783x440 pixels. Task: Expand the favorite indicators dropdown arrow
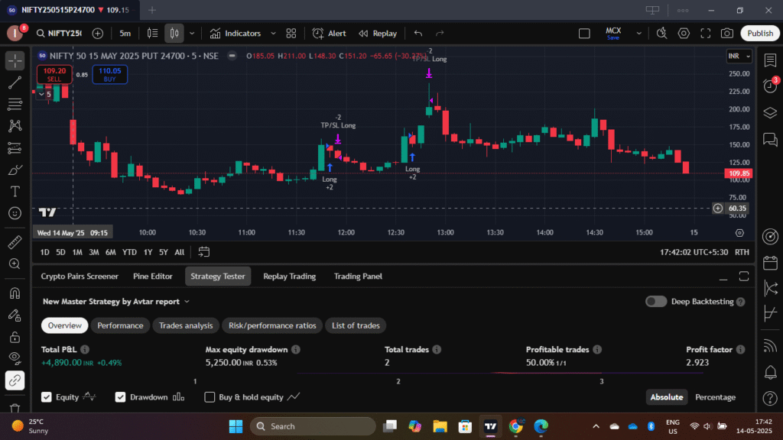click(x=273, y=34)
